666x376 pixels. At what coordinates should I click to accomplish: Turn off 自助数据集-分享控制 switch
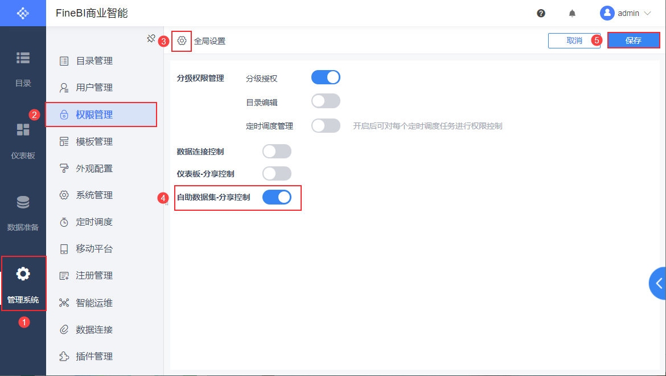click(277, 198)
